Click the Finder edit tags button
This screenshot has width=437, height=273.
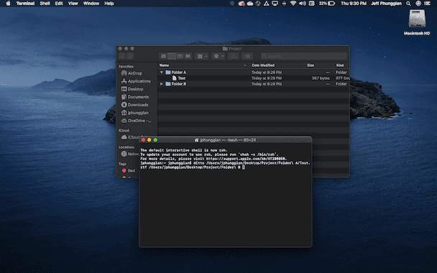tap(247, 56)
